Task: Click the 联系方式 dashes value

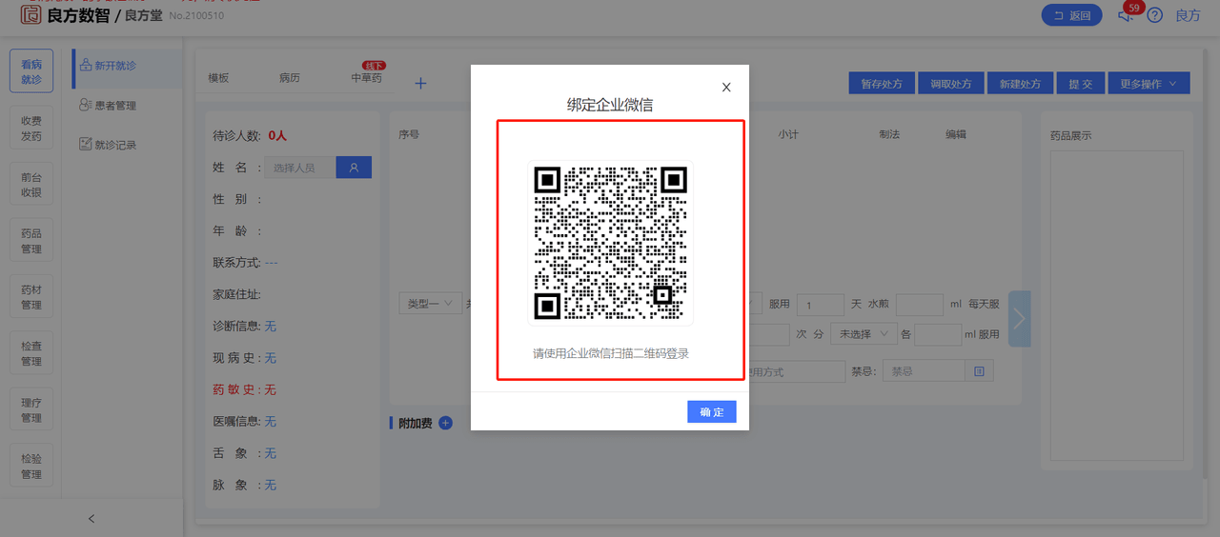Action: [x=271, y=263]
